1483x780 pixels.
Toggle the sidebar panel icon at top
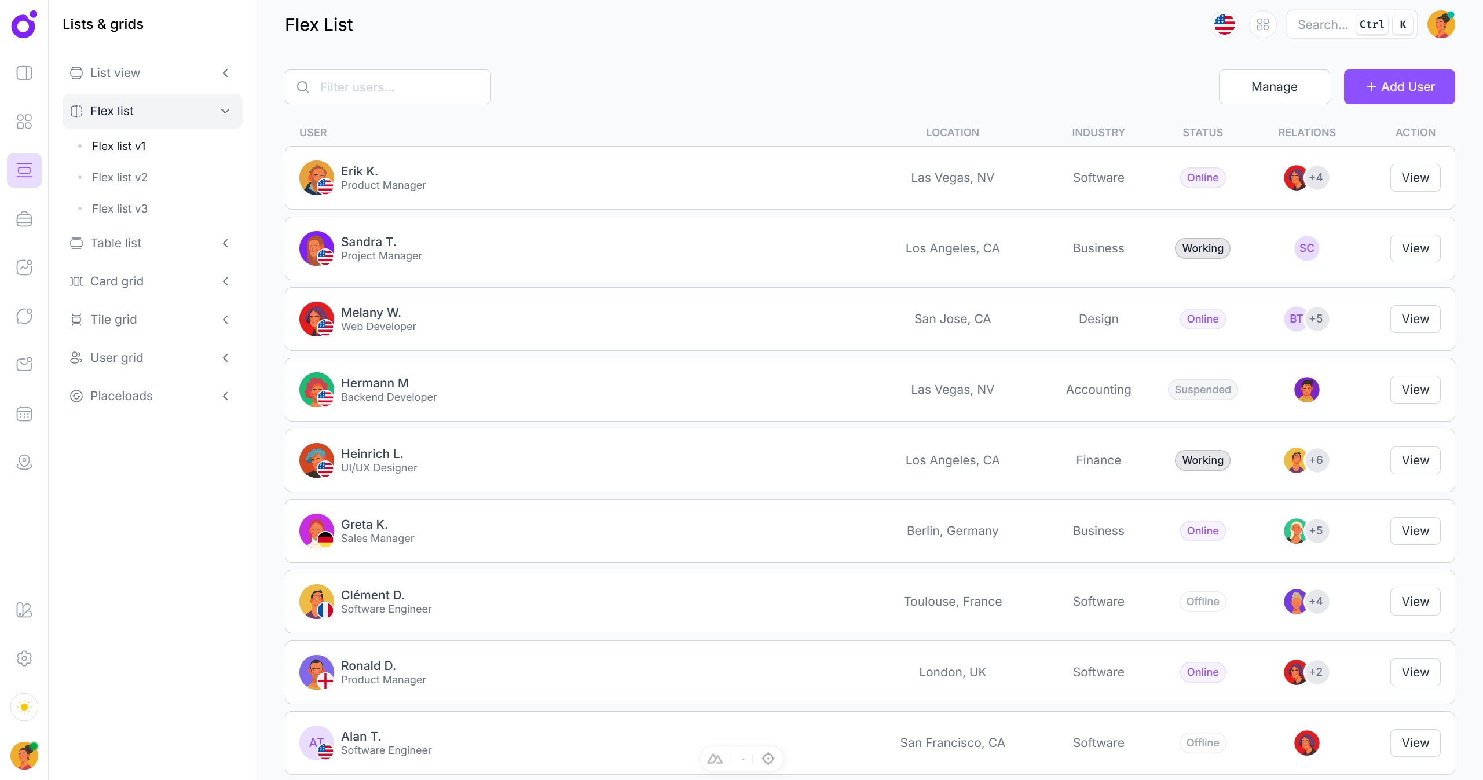pos(24,73)
